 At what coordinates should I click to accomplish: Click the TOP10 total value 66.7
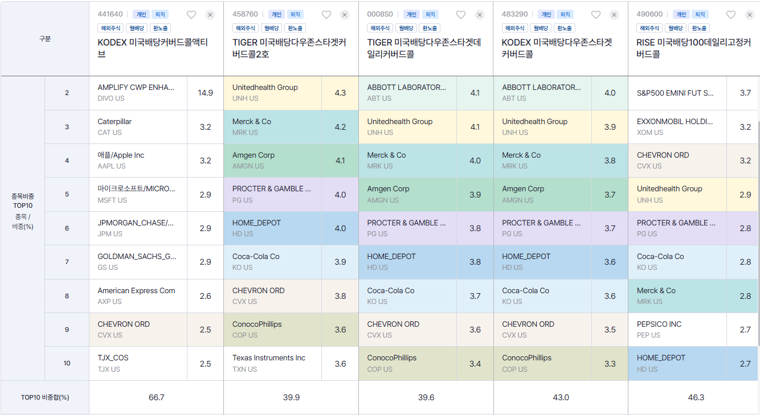157,397
